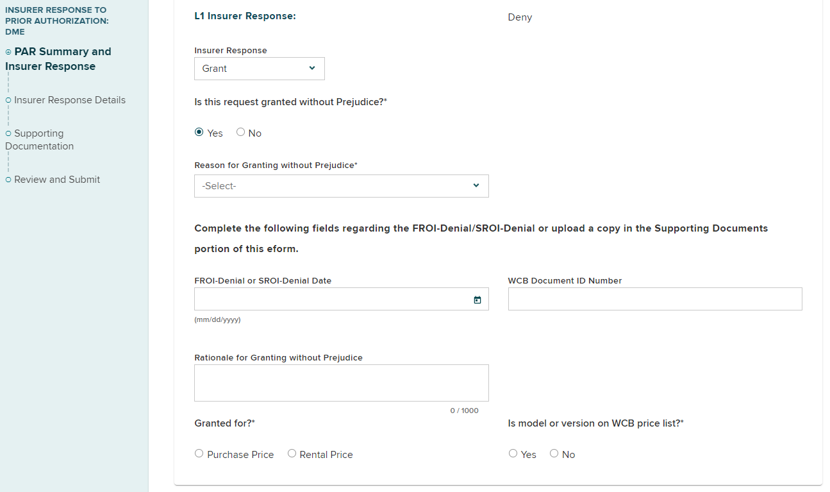
Task: Click chevron on Reason for Granting dropdown
Action: [476, 185]
